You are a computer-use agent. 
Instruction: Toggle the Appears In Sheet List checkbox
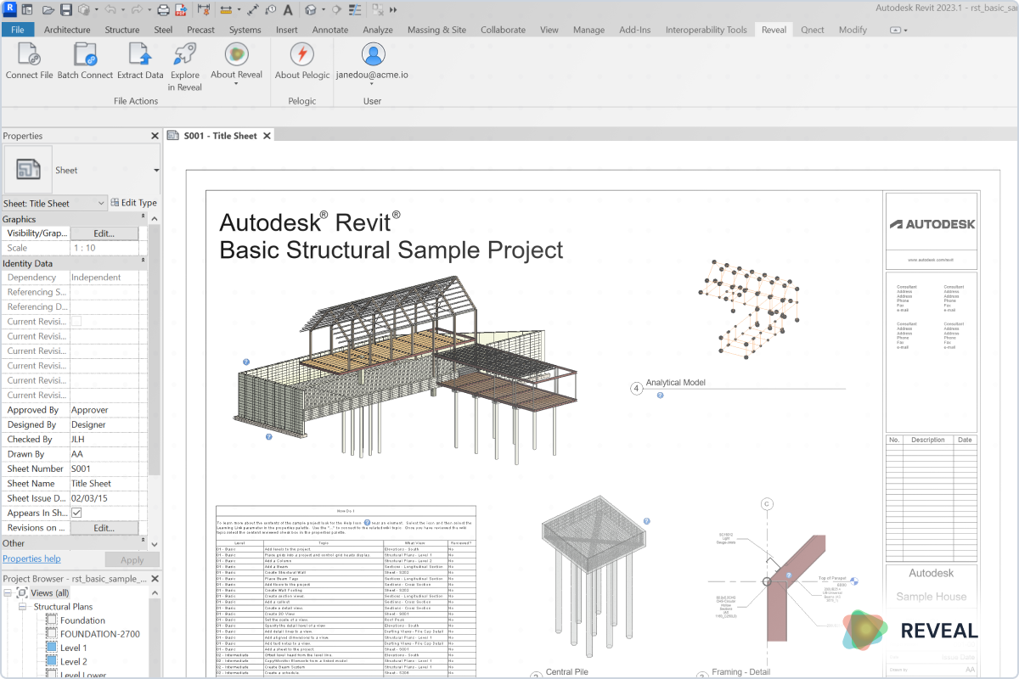tap(76, 513)
